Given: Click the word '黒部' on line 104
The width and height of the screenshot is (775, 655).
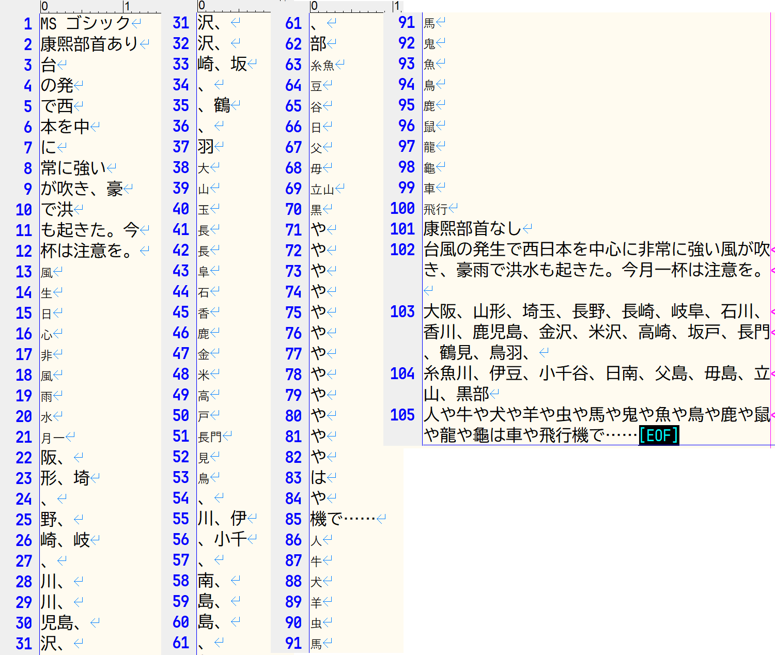Looking at the screenshot, I should pyautogui.click(x=473, y=395).
